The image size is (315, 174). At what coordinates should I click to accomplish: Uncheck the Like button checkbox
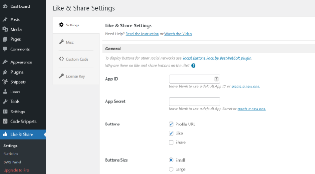coord(171,133)
